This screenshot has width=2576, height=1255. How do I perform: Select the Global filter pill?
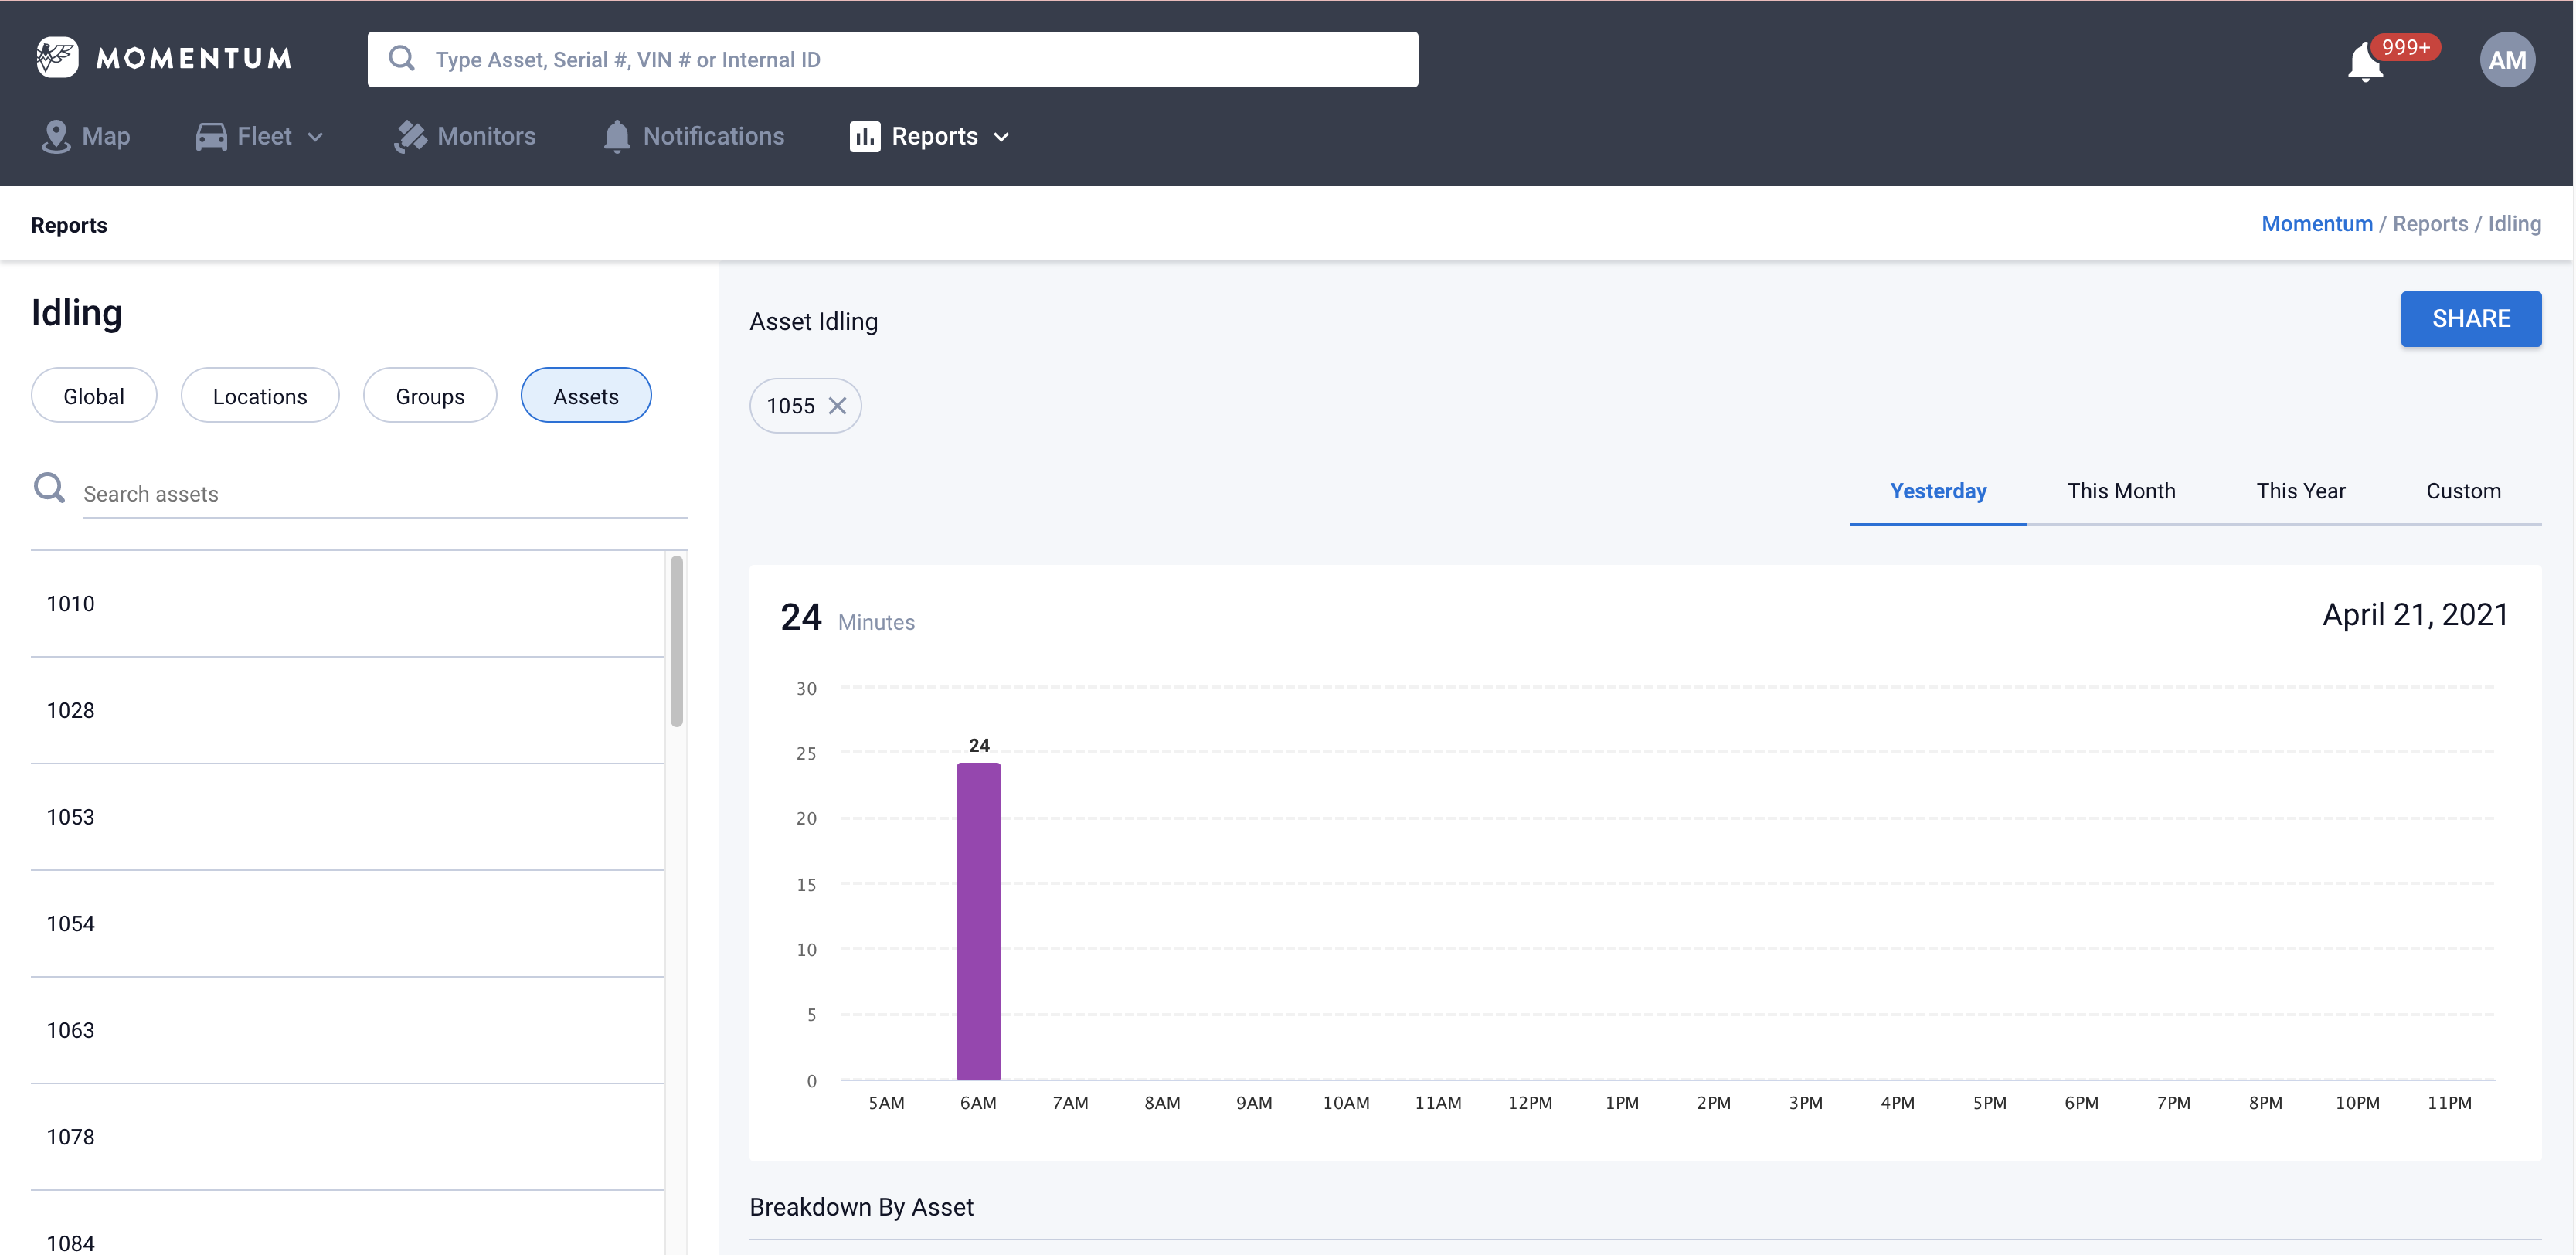click(93, 396)
